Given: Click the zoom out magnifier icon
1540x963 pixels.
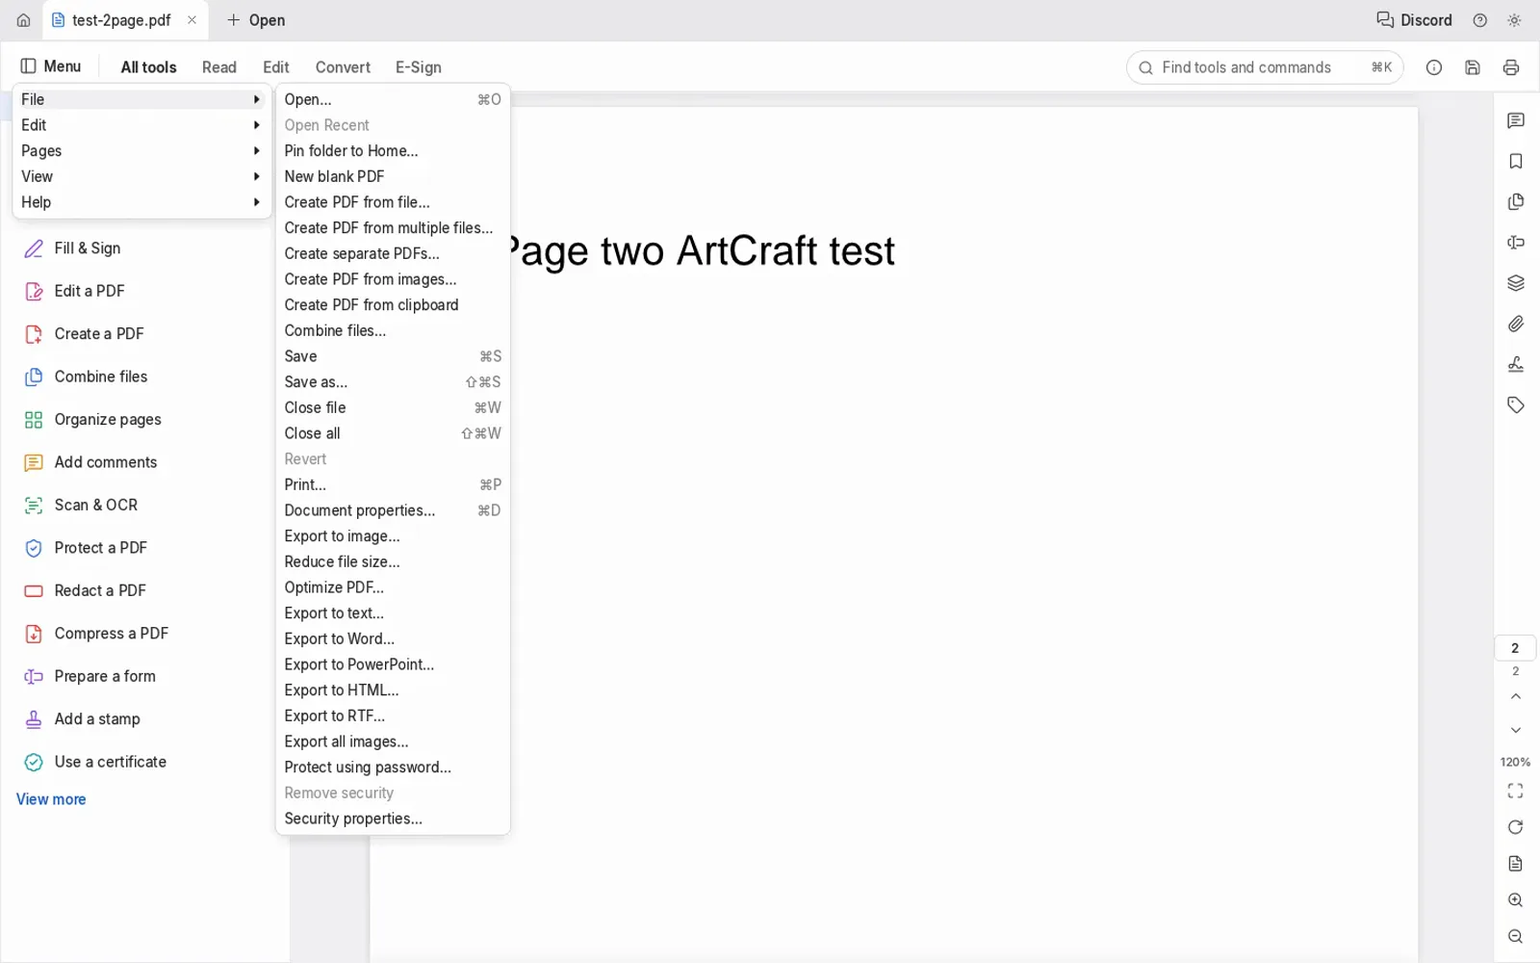Looking at the screenshot, I should [x=1515, y=937].
